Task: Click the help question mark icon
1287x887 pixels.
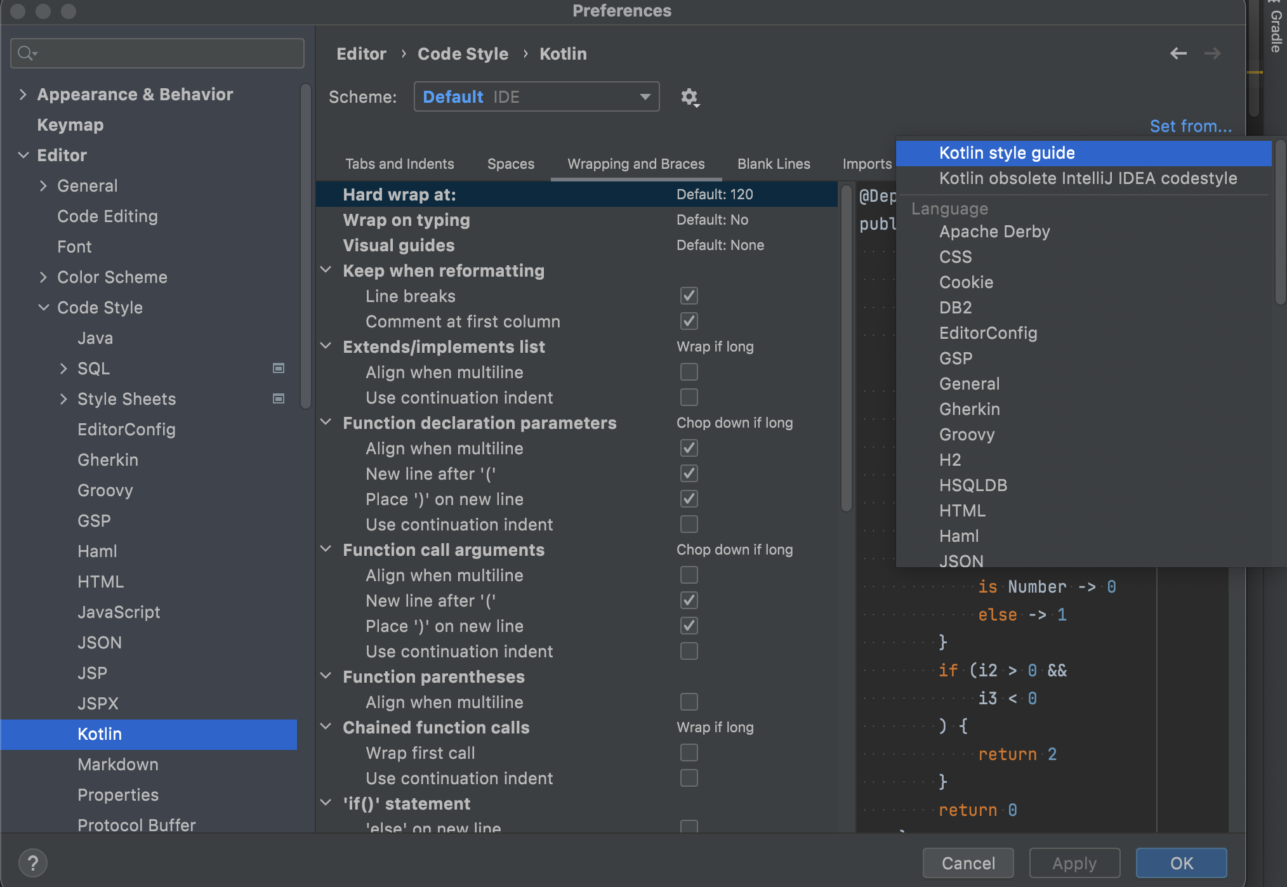Action: (33, 863)
